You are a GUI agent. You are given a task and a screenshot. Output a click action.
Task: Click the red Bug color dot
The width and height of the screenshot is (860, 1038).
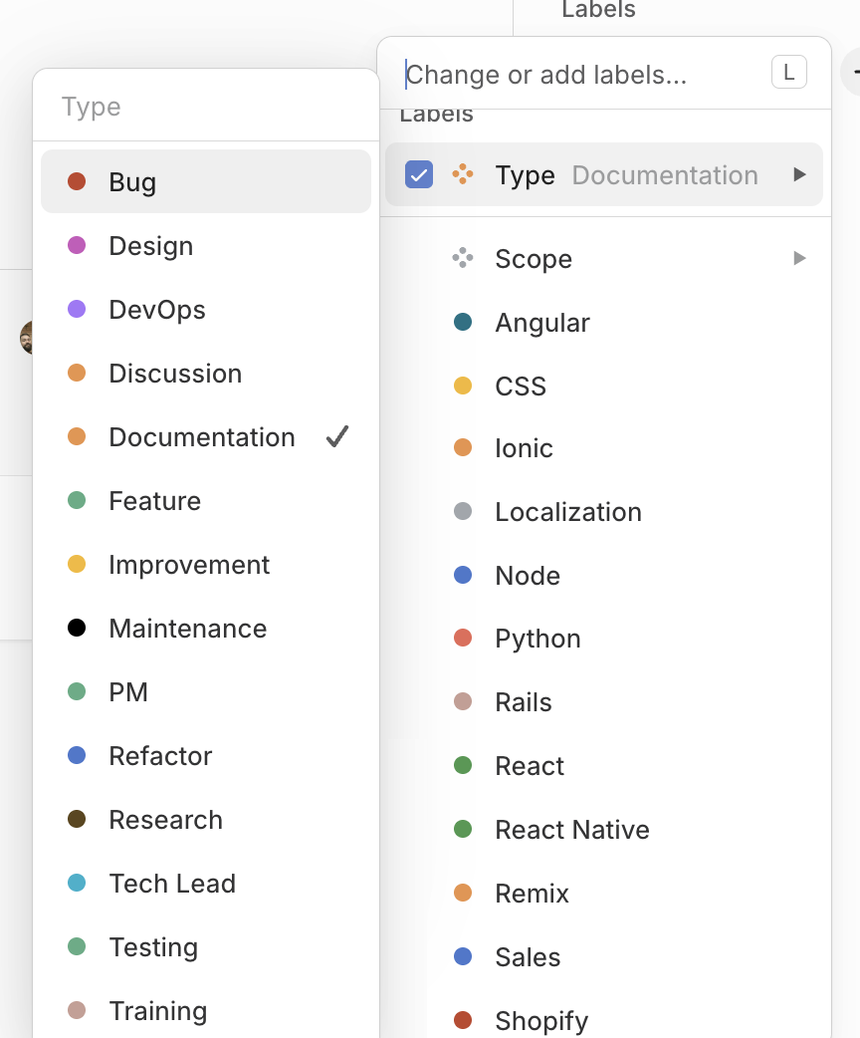pos(77,181)
